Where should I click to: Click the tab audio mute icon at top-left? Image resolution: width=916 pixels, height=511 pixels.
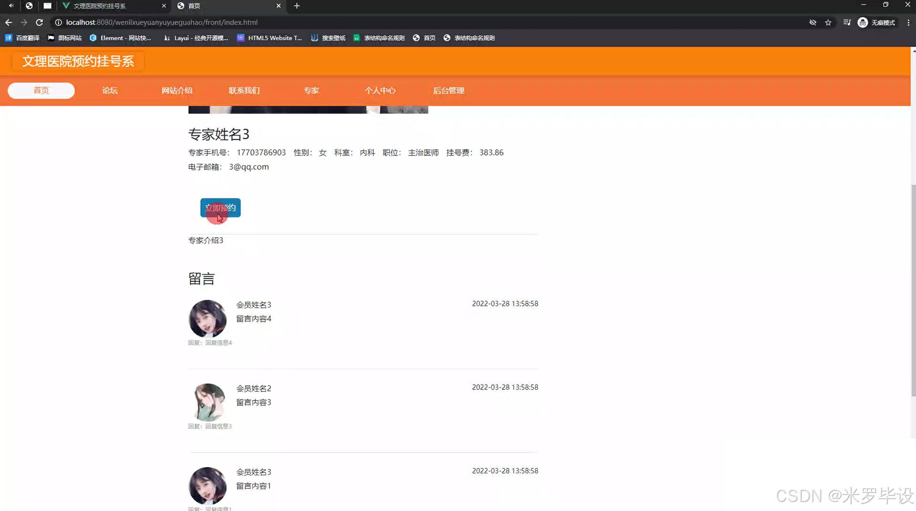pyautogui.click(x=10, y=6)
